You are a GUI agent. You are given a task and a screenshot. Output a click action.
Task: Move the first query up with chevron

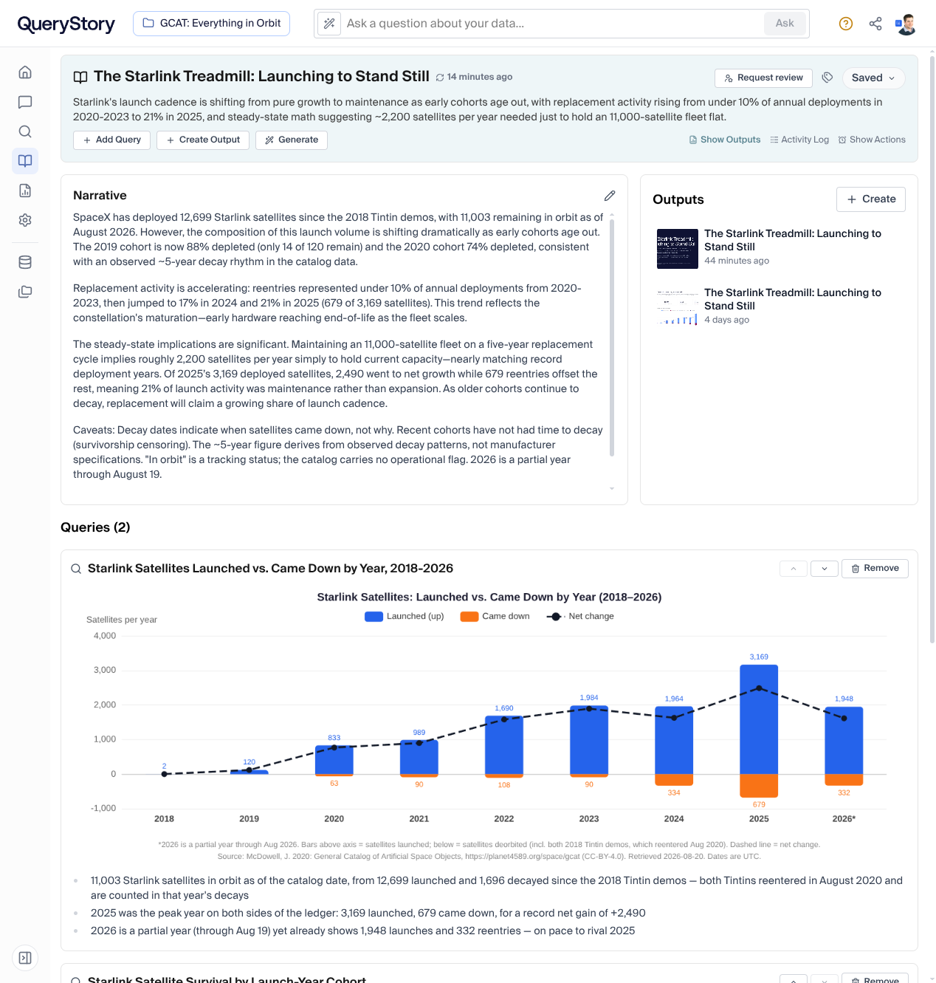[794, 569]
